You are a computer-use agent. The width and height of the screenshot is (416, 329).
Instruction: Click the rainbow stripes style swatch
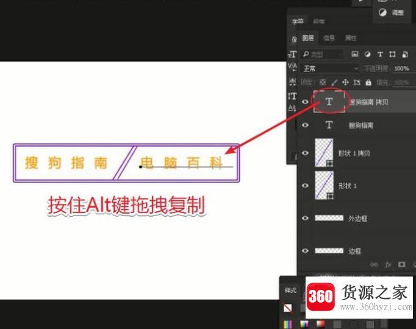(287, 324)
